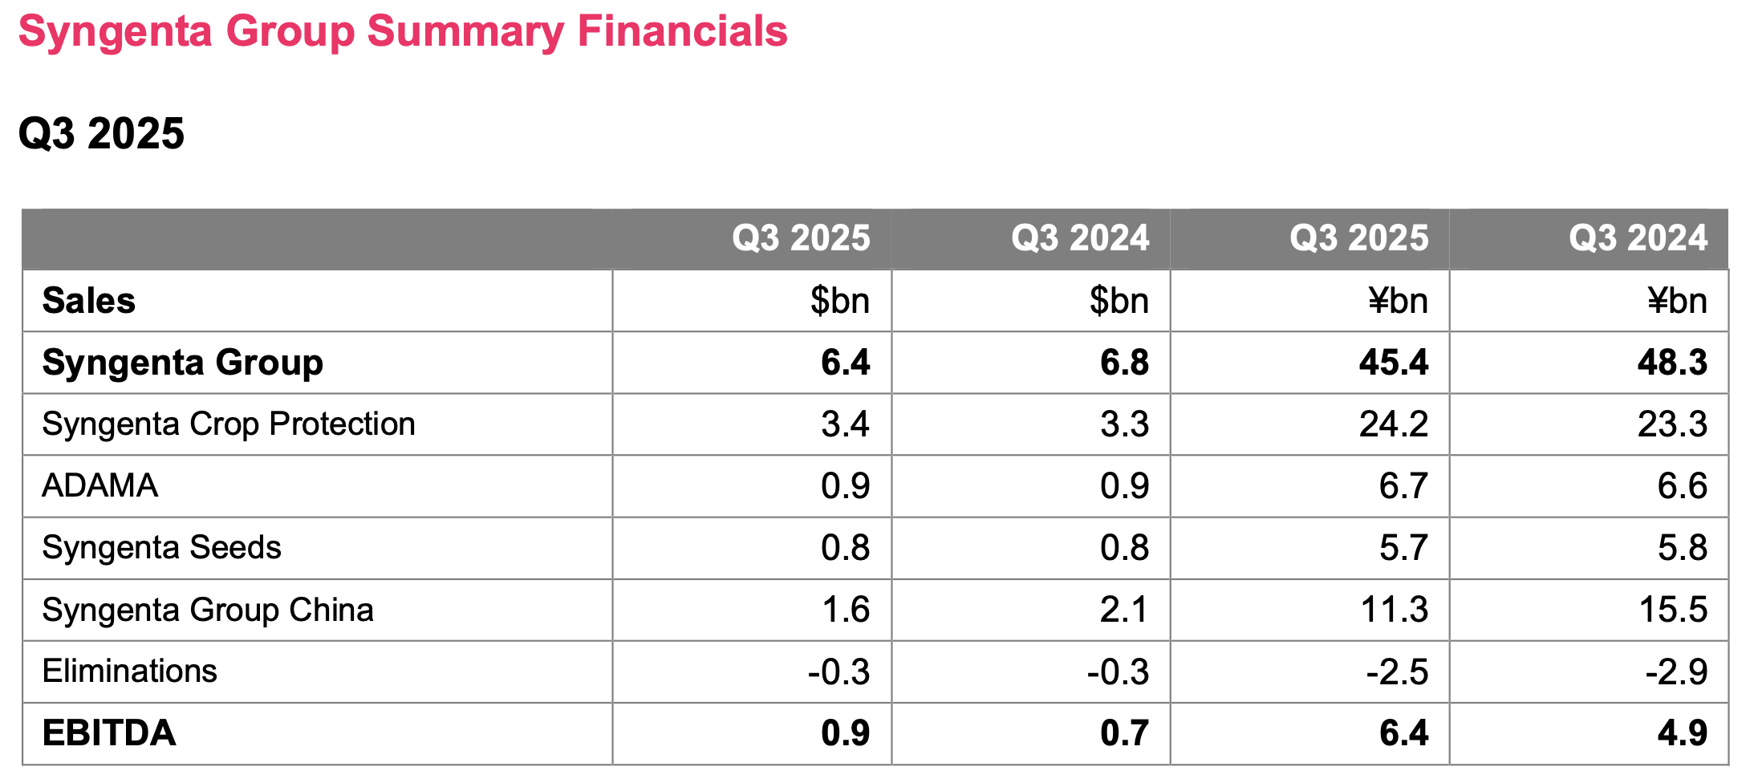Click the Eliminations value -2.9
This screenshot has width=1754, height=783.
(x=1675, y=671)
